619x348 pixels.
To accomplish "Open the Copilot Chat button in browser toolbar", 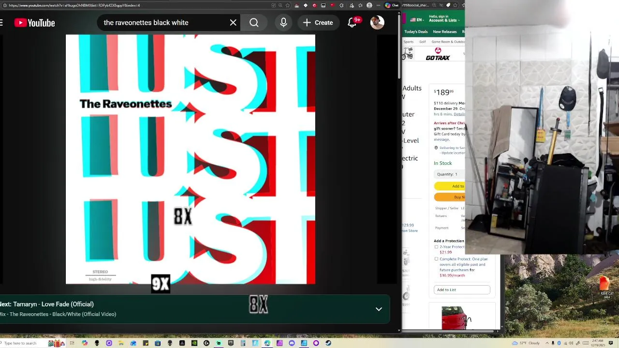I will click(x=392, y=5).
